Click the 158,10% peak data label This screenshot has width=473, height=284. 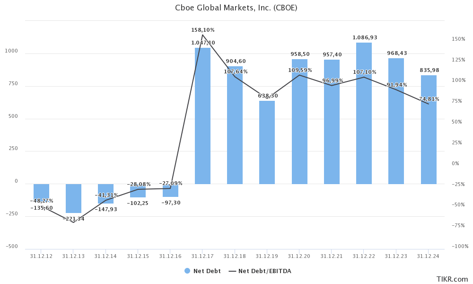point(203,30)
